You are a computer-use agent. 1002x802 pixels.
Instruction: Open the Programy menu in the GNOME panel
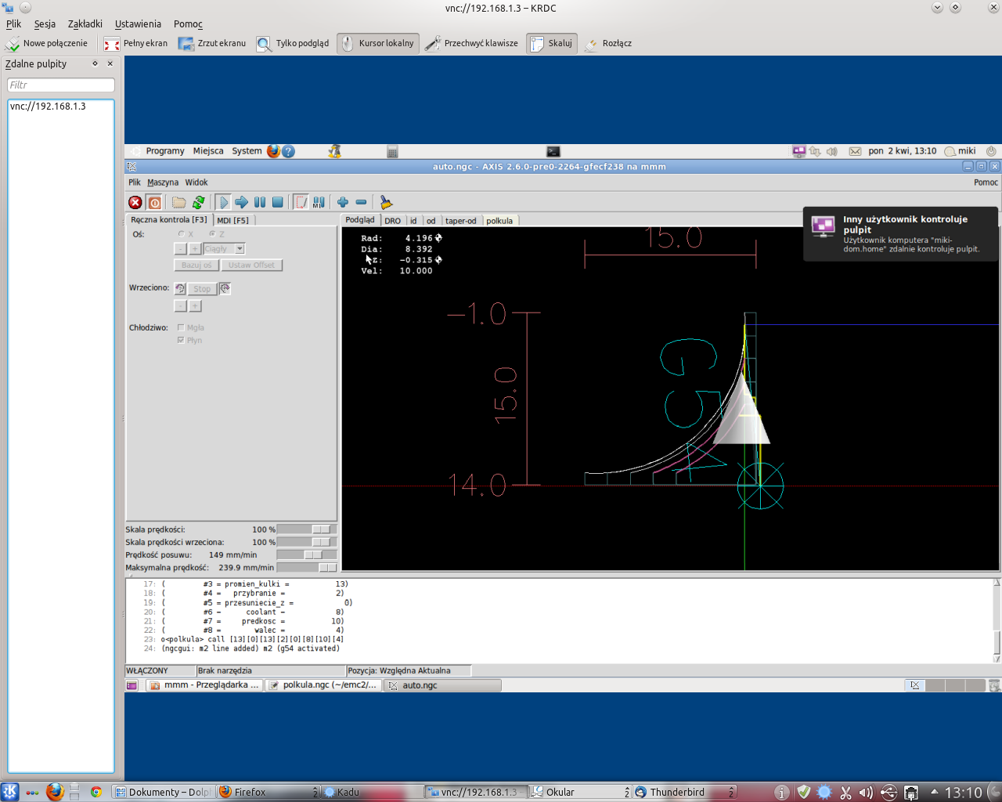(165, 151)
